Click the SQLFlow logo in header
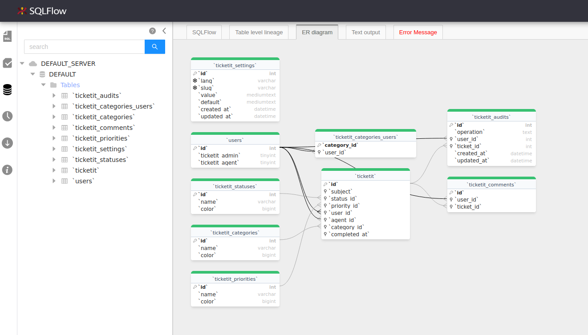Viewport: 588px width, 335px height. click(42, 11)
